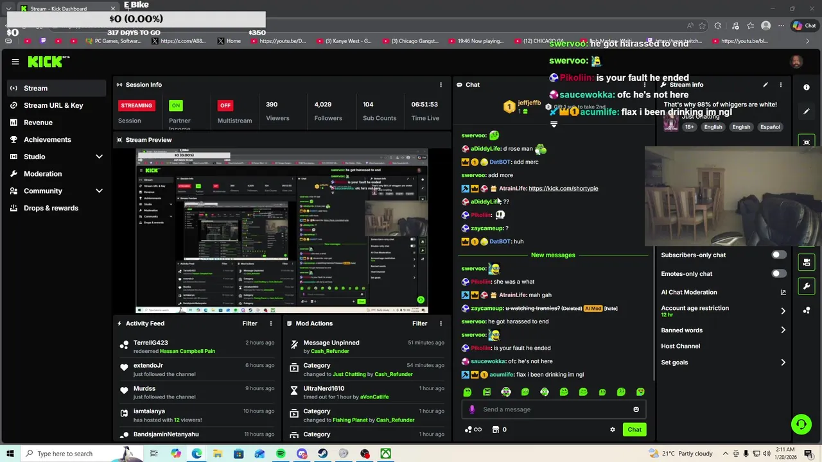Open the emoji picker in message box
Viewport: 822px width, 462px height.
click(636, 409)
